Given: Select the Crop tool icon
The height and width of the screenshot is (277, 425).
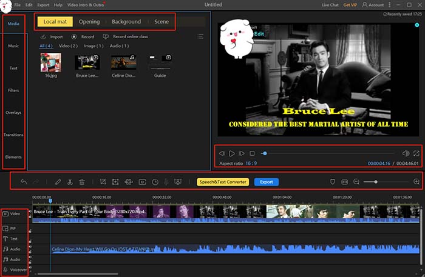Looking at the screenshot, I should coord(103,182).
